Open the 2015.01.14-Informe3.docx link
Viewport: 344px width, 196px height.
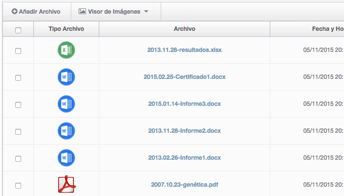[x=184, y=104]
